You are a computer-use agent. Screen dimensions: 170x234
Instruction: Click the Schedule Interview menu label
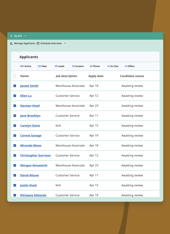(x=51, y=43)
